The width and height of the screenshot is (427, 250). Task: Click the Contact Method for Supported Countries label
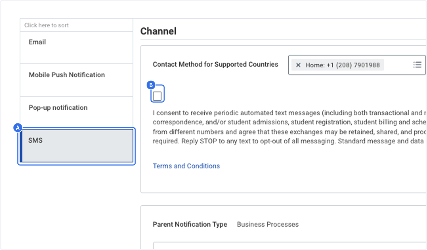(x=215, y=64)
